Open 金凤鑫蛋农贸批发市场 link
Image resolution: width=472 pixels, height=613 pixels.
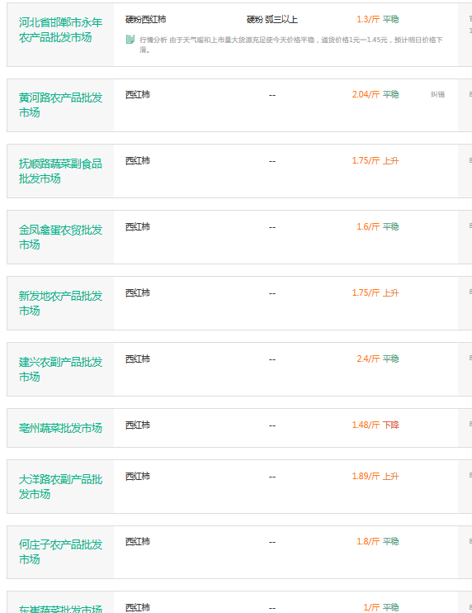point(60,237)
